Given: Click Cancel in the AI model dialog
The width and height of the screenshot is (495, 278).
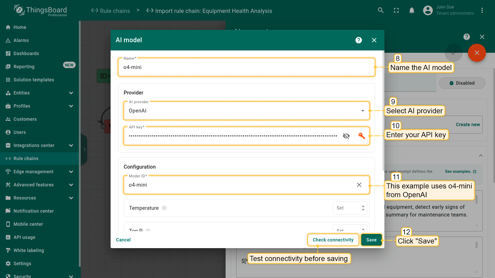Looking at the screenshot, I should [123, 240].
